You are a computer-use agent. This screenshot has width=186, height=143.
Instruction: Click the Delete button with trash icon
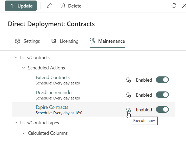tap(71, 6)
